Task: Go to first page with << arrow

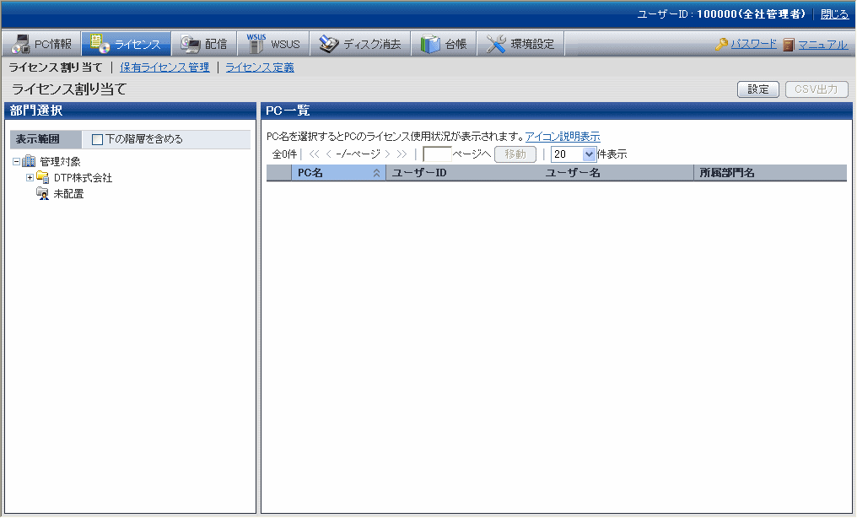Action: pos(314,154)
